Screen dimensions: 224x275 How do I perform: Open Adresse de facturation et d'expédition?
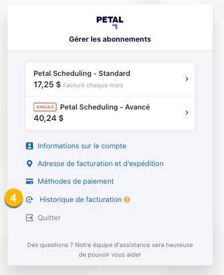[x=100, y=164]
